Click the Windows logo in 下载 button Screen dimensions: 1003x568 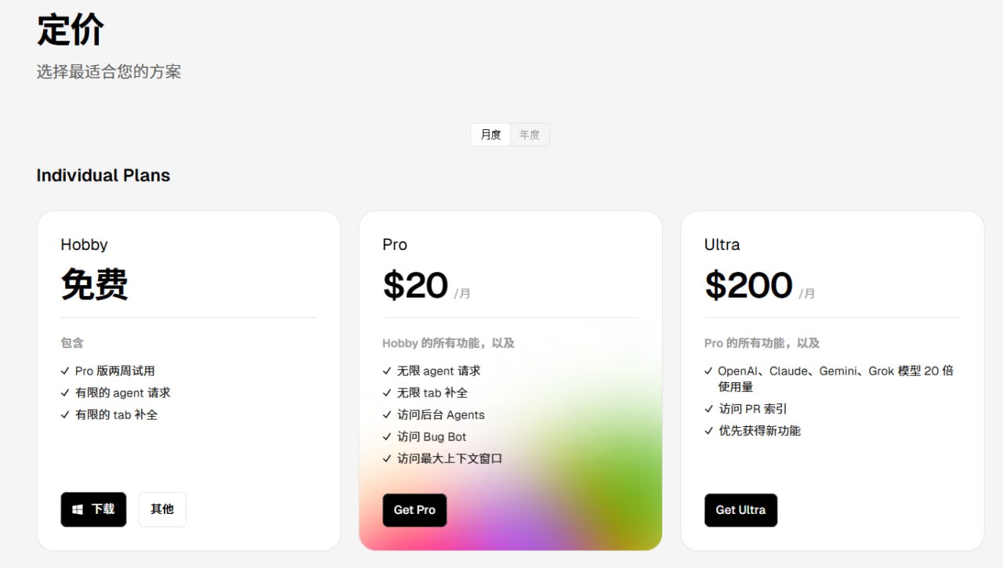point(78,509)
